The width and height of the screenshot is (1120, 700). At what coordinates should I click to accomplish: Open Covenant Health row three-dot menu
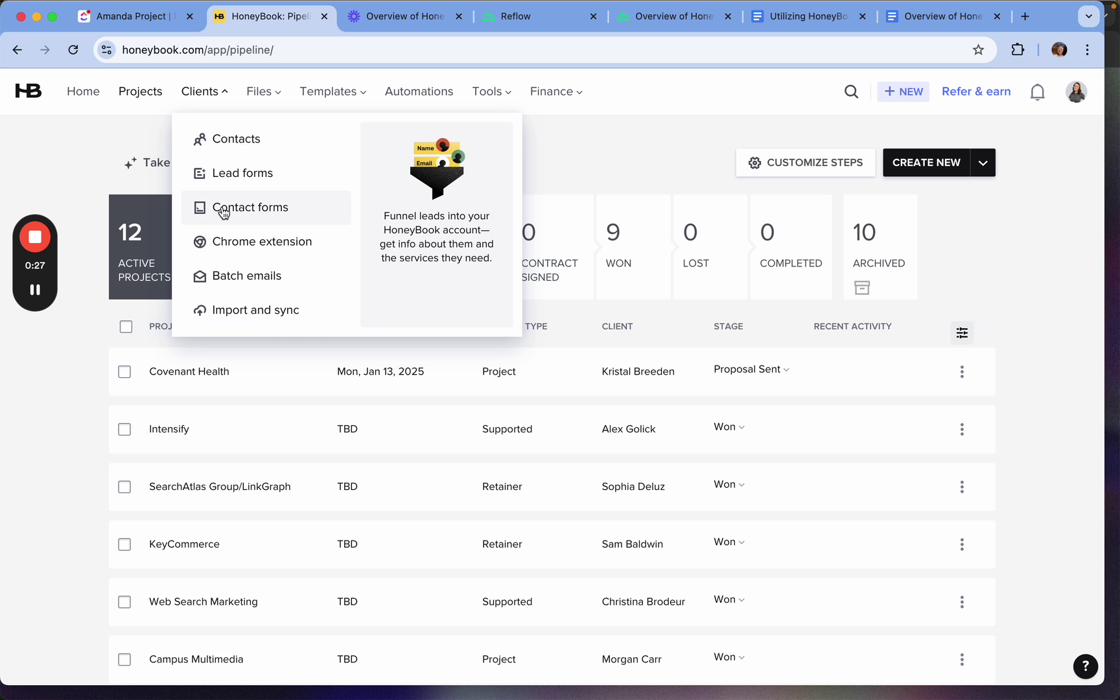962,372
